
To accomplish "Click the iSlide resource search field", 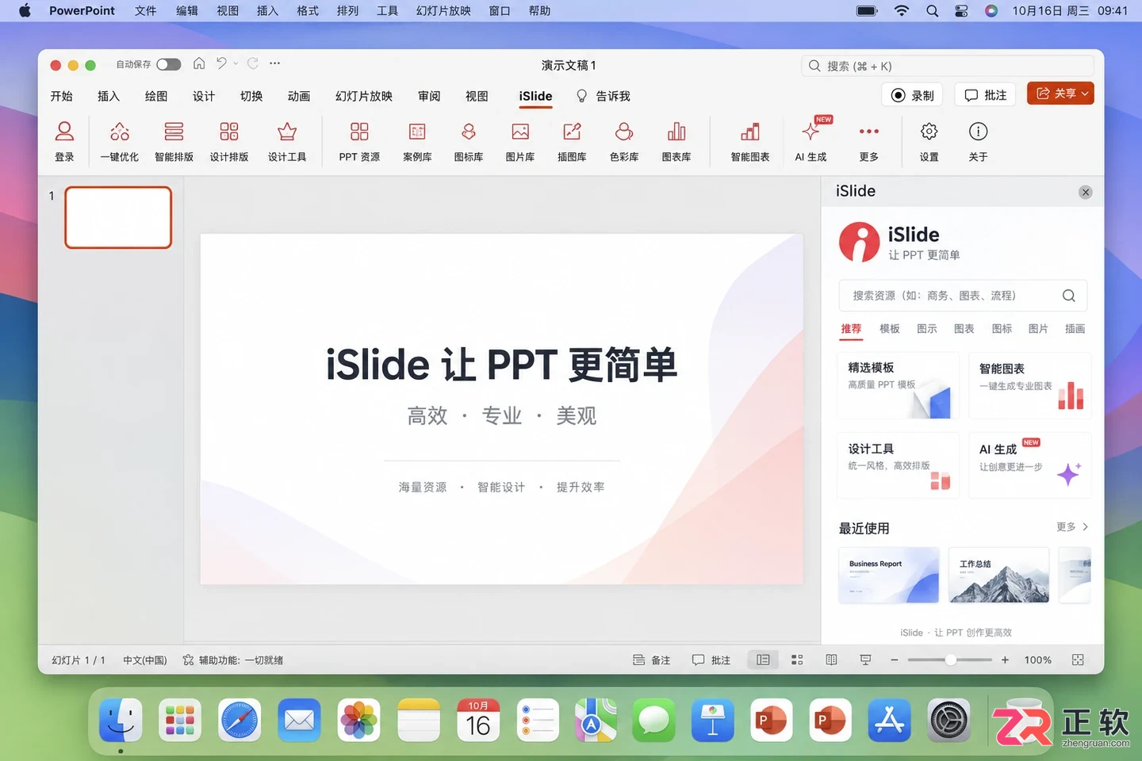I will coord(963,296).
